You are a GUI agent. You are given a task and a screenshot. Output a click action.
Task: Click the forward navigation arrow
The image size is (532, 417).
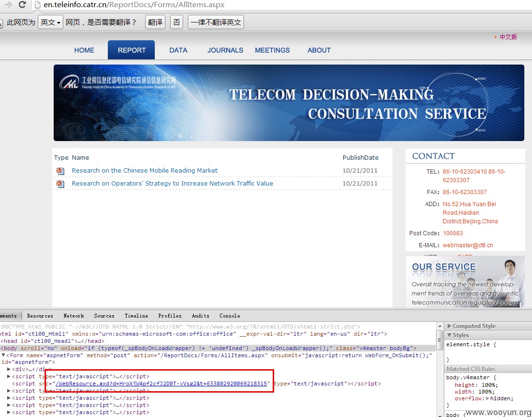(8, 5)
